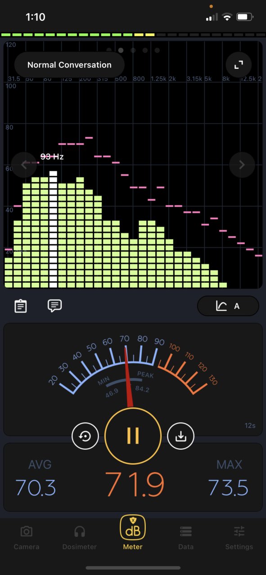Image resolution: width=266 pixels, height=575 pixels.
Task: Open the Camera tab
Action: coord(27,538)
